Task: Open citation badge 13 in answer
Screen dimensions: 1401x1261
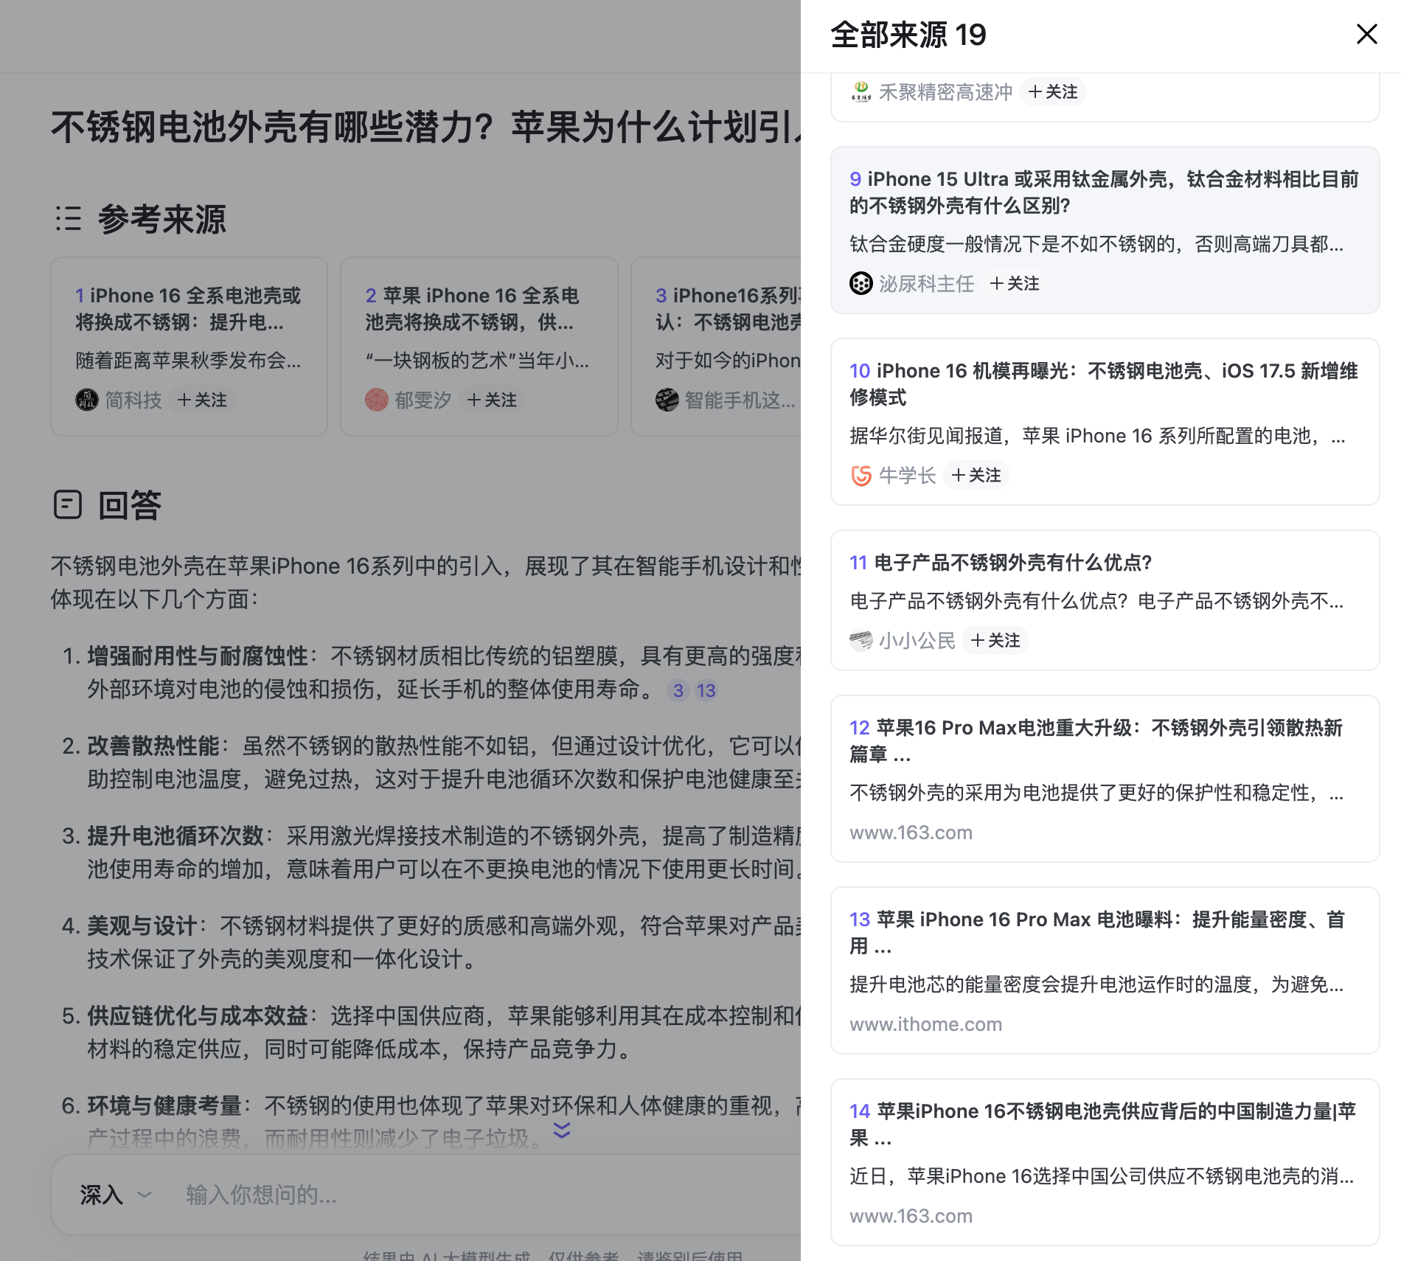Action: coord(706,690)
